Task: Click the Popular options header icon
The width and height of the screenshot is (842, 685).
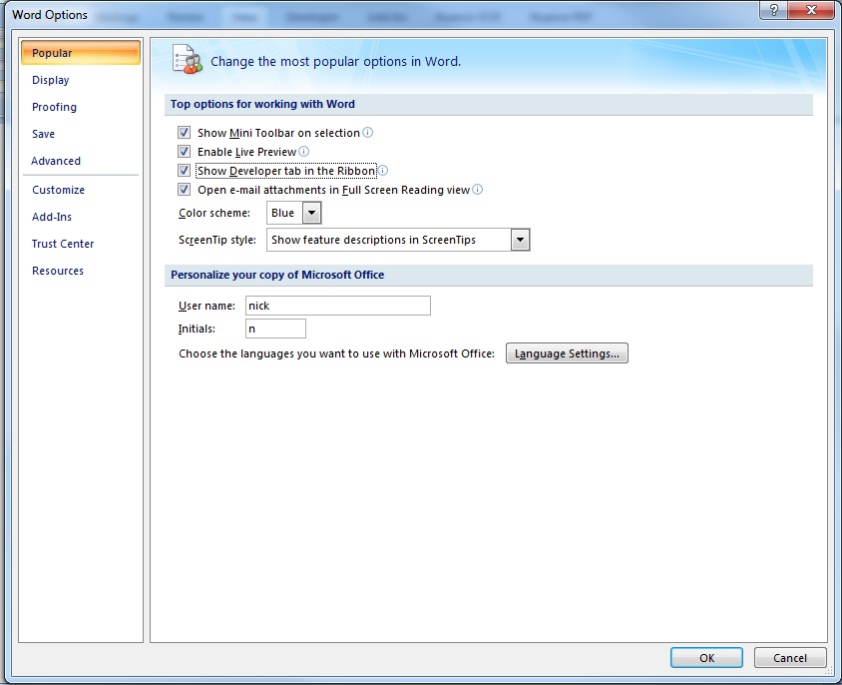Action: 188,61
